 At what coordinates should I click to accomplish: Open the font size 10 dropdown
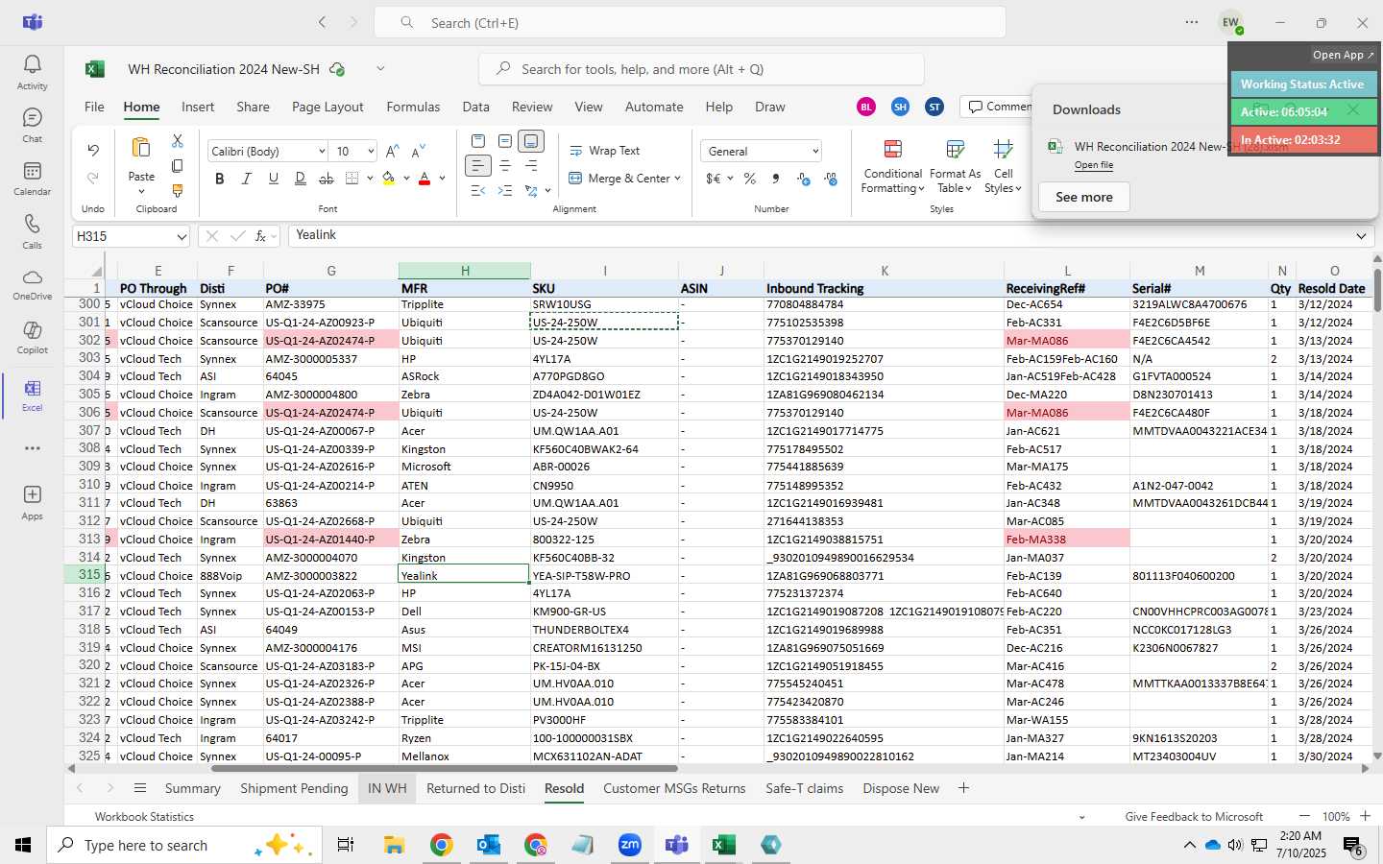tap(370, 152)
